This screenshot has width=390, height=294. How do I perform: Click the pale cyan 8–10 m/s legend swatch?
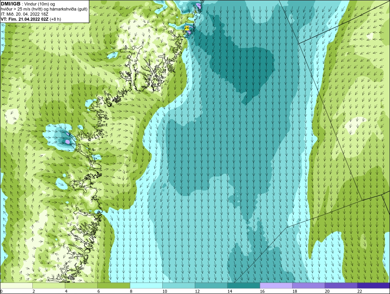[146, 285]
